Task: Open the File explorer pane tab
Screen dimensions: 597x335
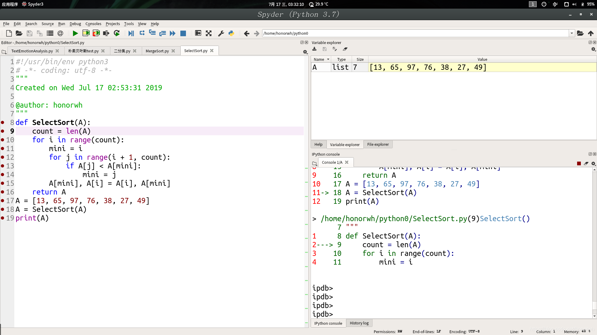Action: [x=378, y=144]
